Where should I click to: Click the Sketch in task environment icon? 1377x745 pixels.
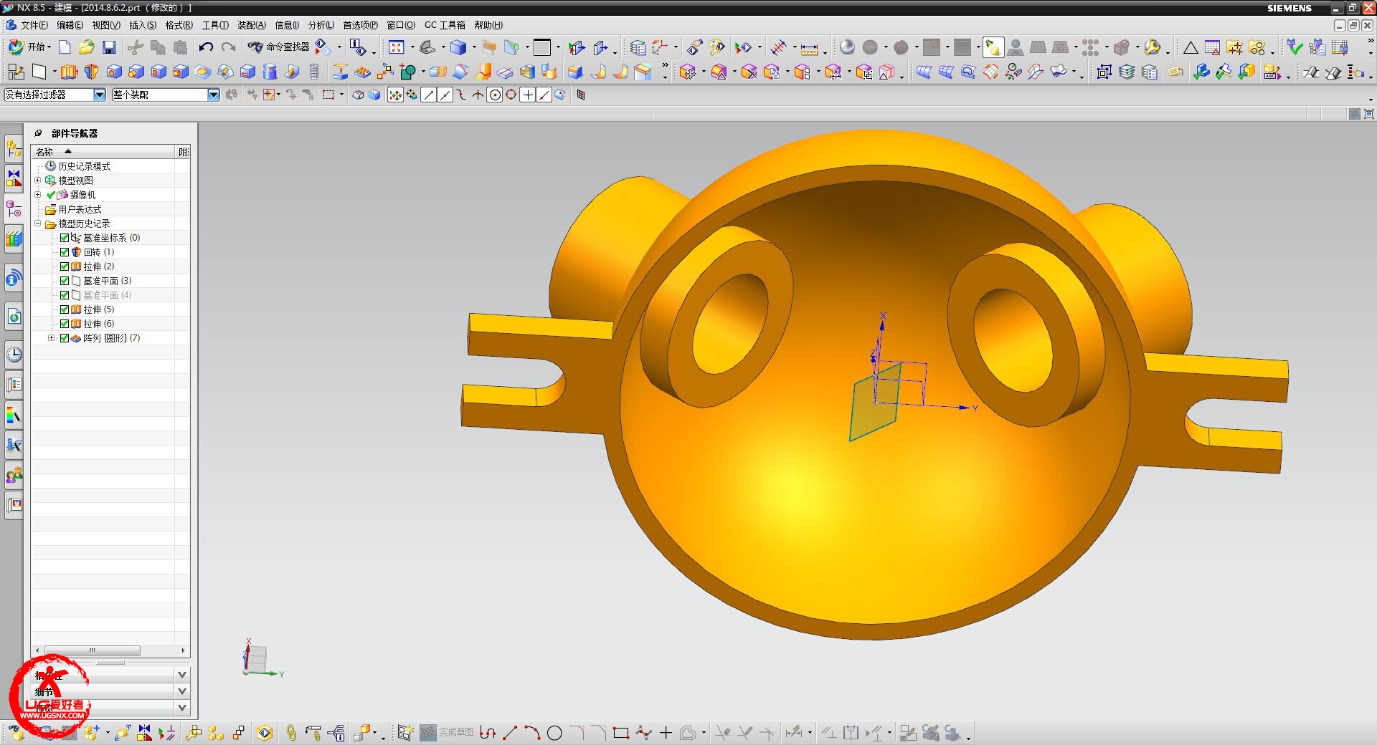(x=16, y=72)
